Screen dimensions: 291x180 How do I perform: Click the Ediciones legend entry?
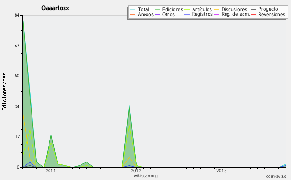(x=173, y=9)
